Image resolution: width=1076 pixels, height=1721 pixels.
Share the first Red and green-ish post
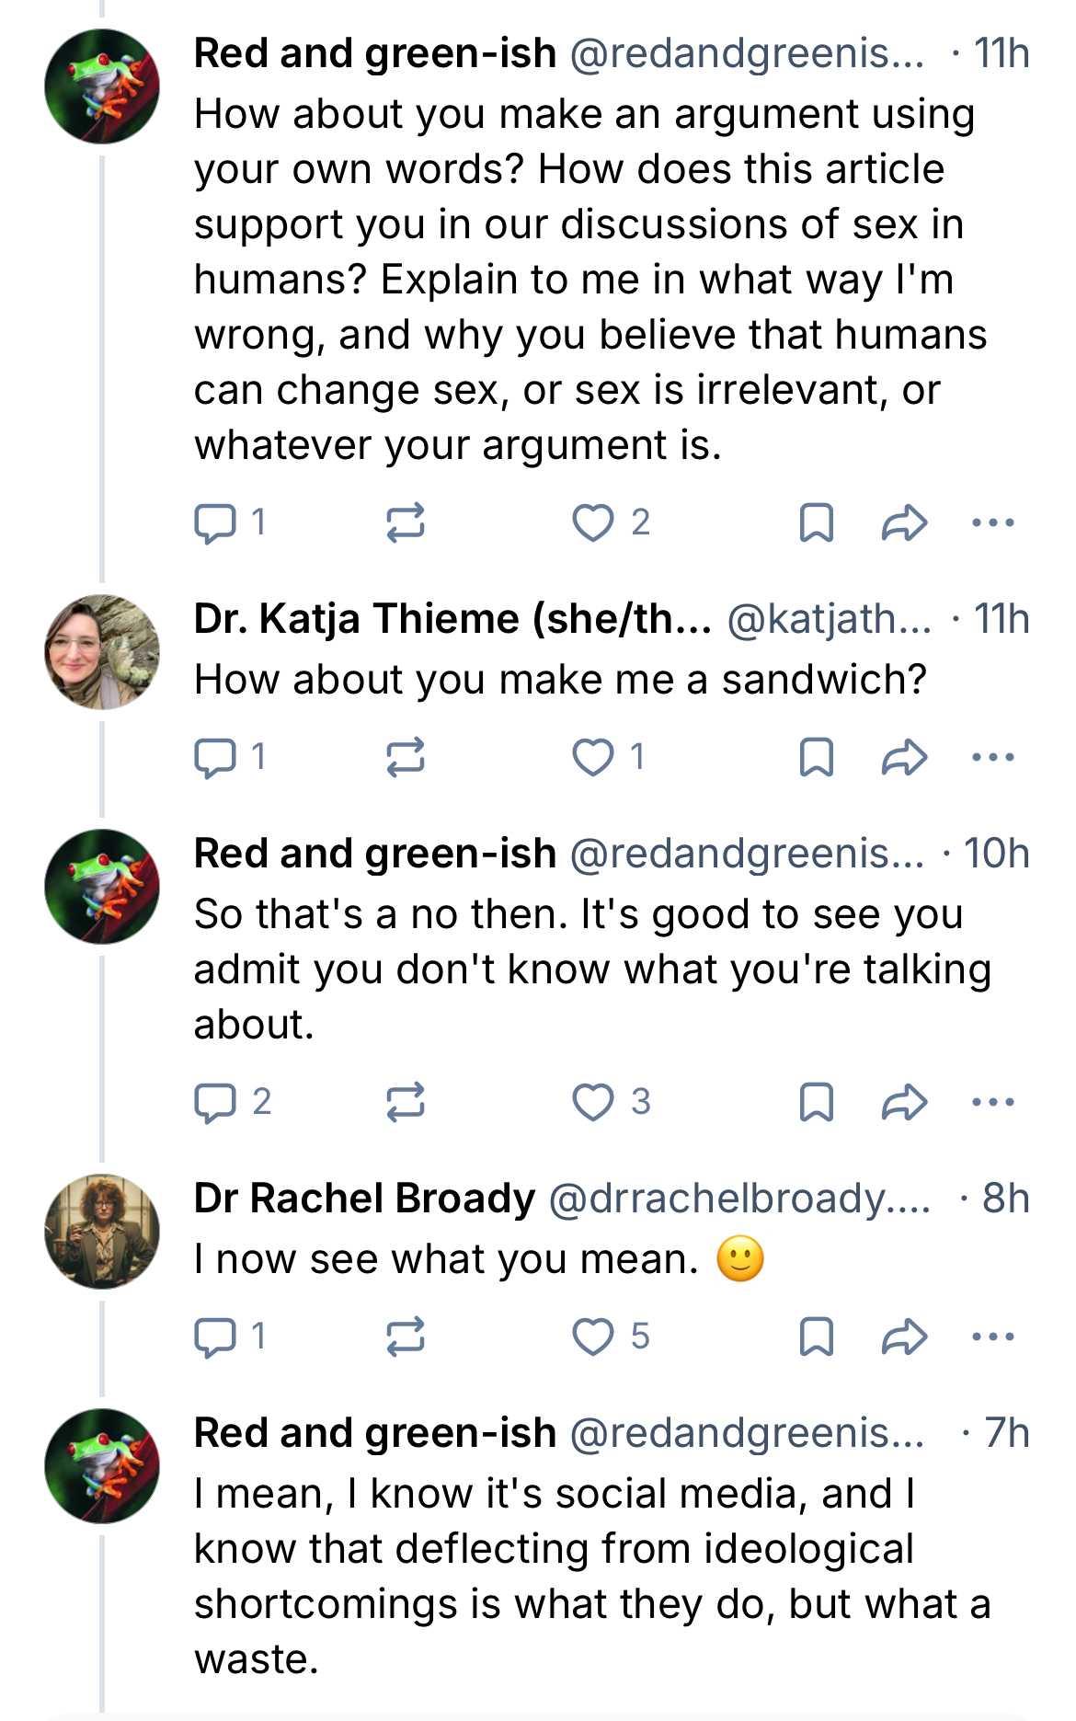904,523
